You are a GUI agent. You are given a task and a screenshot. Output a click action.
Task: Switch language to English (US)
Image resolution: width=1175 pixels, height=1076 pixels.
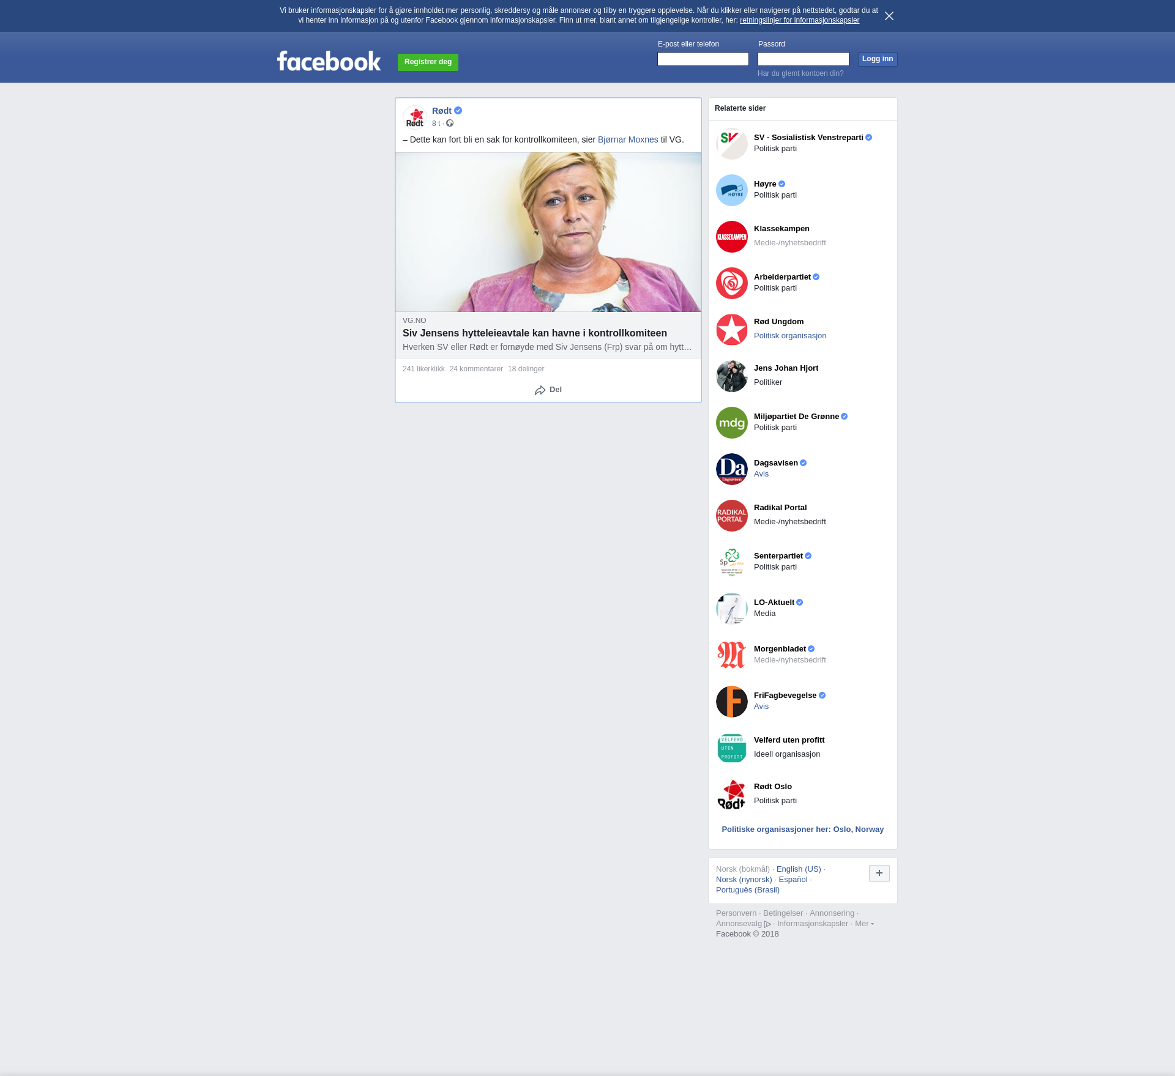point(799,869)
